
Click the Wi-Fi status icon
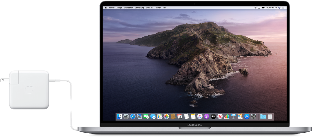tap(255, 8)
